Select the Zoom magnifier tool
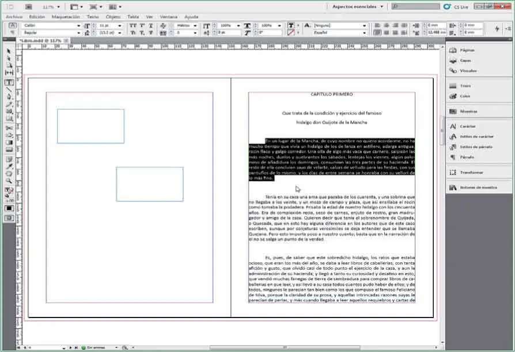 coord(9,181)
